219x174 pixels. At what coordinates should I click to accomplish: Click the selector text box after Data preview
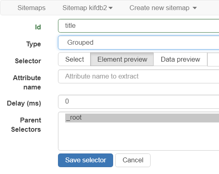click(213, 59)
